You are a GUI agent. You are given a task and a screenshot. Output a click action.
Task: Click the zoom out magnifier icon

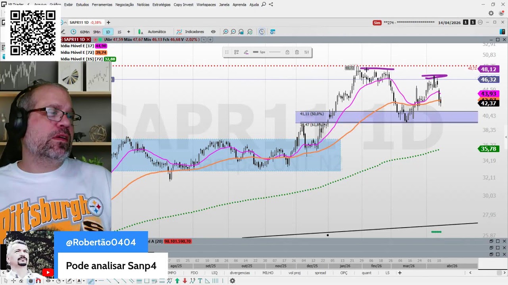pos(233,32)
